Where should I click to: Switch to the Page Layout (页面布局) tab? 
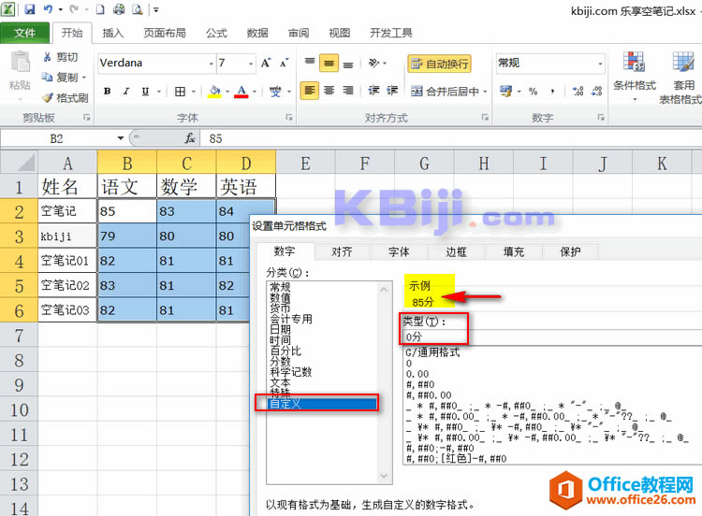[165, 33]
